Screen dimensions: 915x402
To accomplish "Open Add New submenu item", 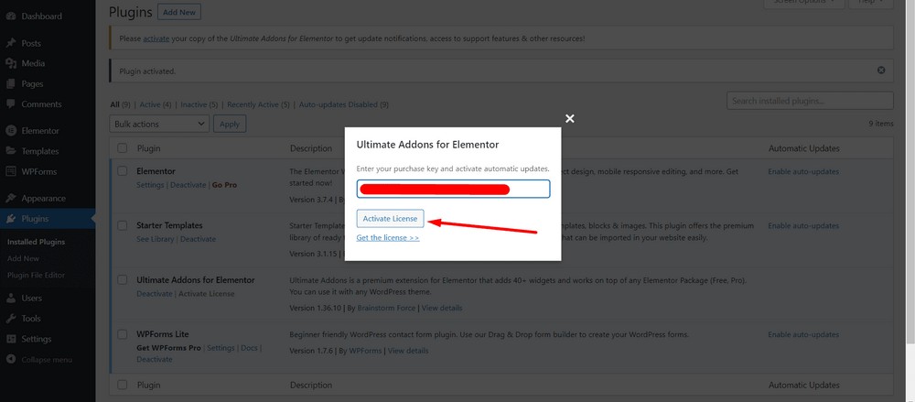I will [x=24, y=258].
